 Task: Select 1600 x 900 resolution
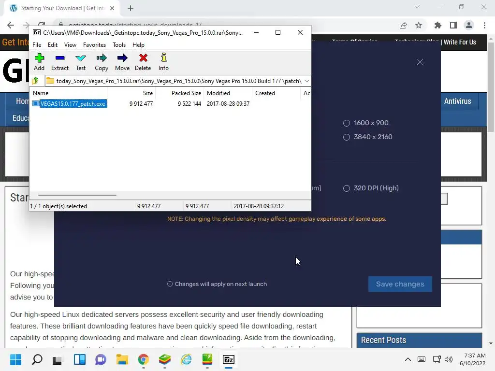point(365,123)
